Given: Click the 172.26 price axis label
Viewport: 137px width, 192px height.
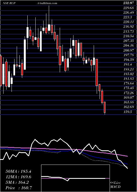Looking at the screenshot, I should pyautogui.click(x=129, y=93).
